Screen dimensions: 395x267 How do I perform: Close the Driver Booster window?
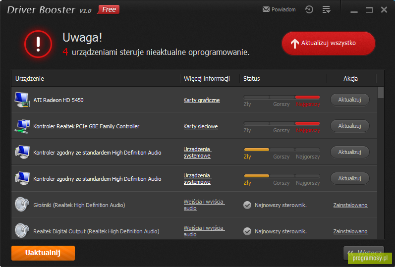coord(384,9)
